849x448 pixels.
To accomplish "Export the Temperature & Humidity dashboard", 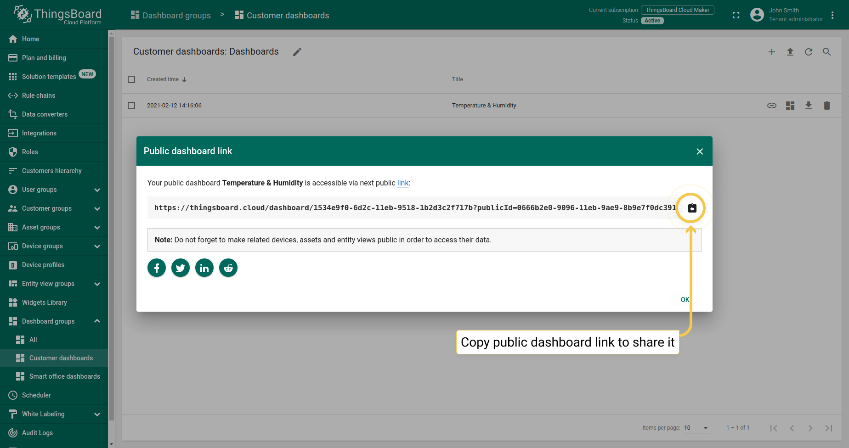I will coord(809,106).
